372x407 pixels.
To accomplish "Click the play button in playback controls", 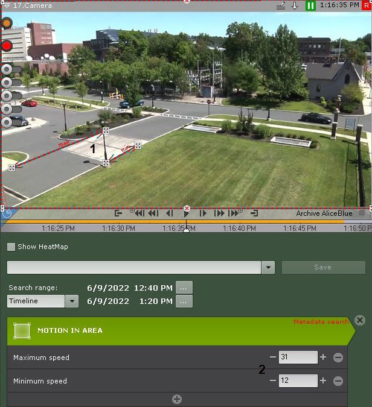I will pyautogui.click(x=187, y=213).
